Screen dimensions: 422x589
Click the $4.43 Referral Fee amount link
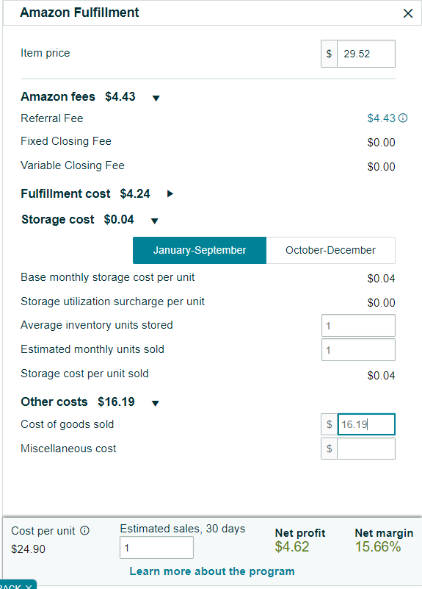tap(381, 118)
